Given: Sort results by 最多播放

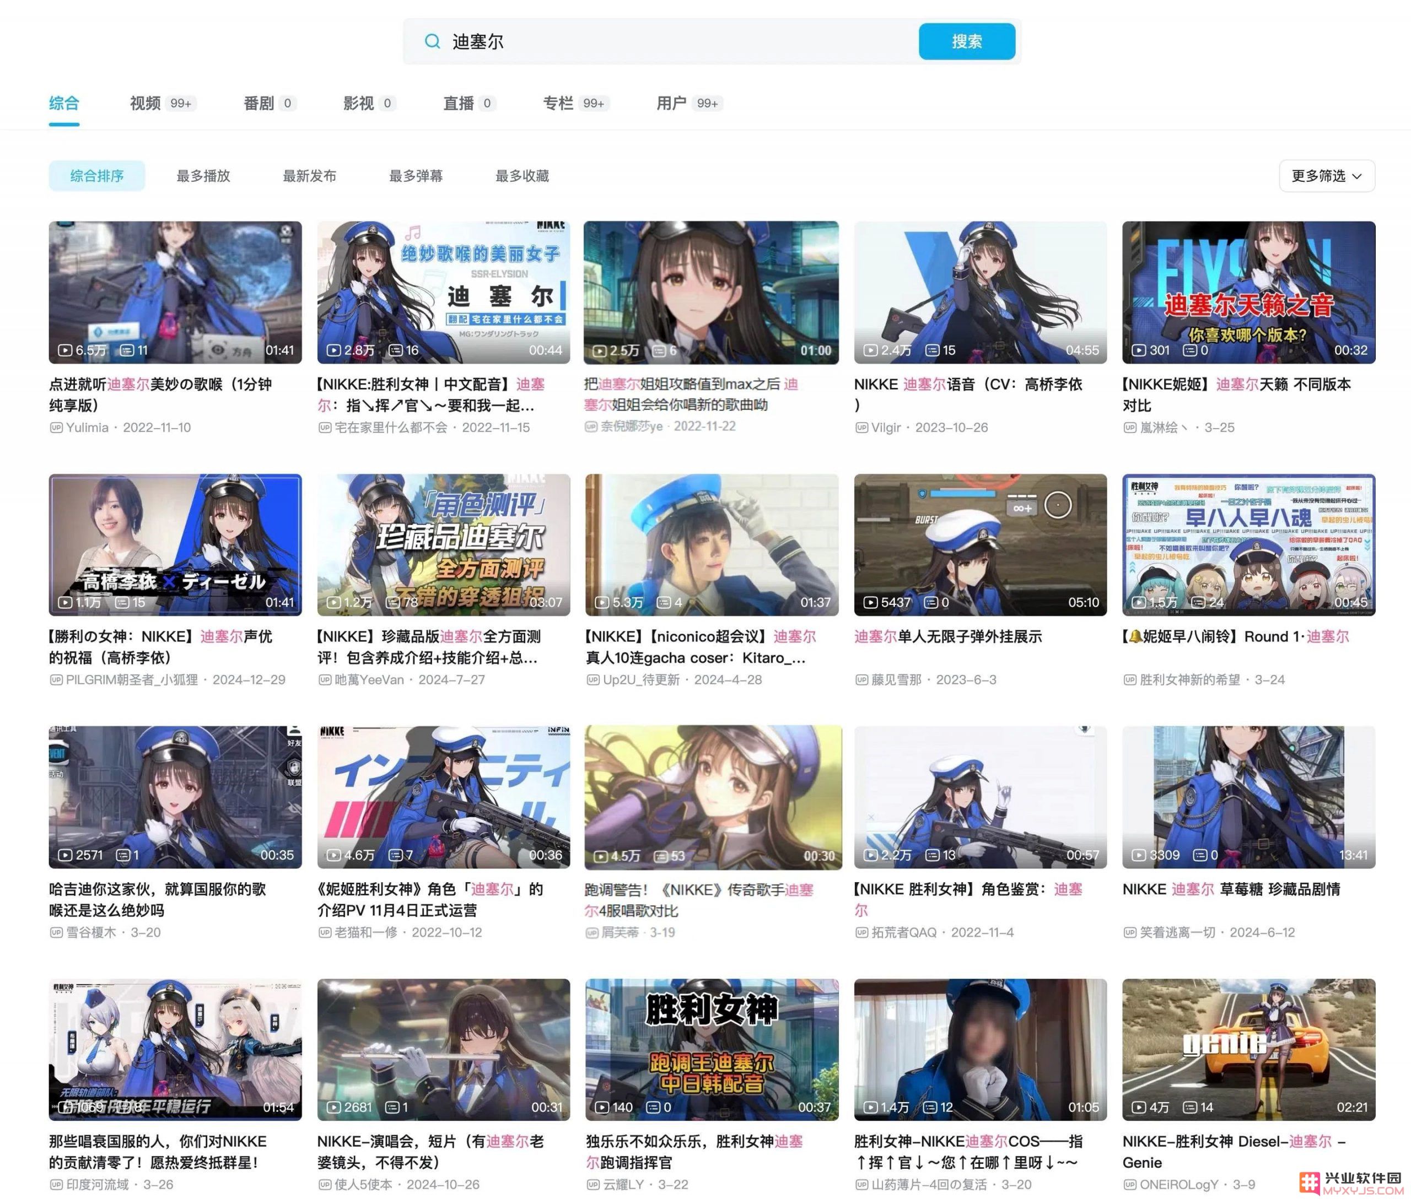Looking at the screenshot, I should coord(203,176).
